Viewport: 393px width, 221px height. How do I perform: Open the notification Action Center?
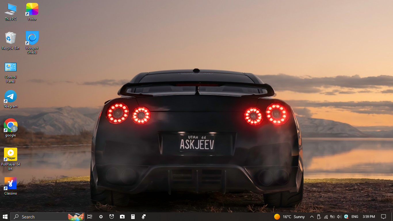click(x=384, y=217)
